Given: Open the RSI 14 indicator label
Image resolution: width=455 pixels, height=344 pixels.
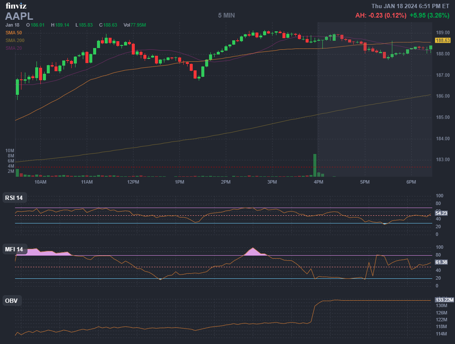Looking at the screenshot, I should pyautogui.click(x=15, y=198).
